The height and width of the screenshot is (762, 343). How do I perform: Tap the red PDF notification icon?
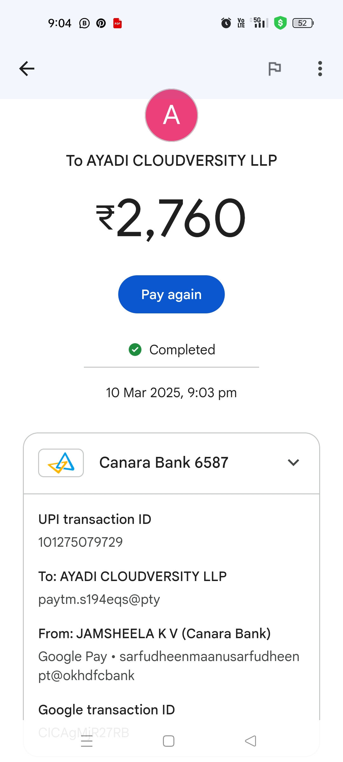[x=118, y=23]
